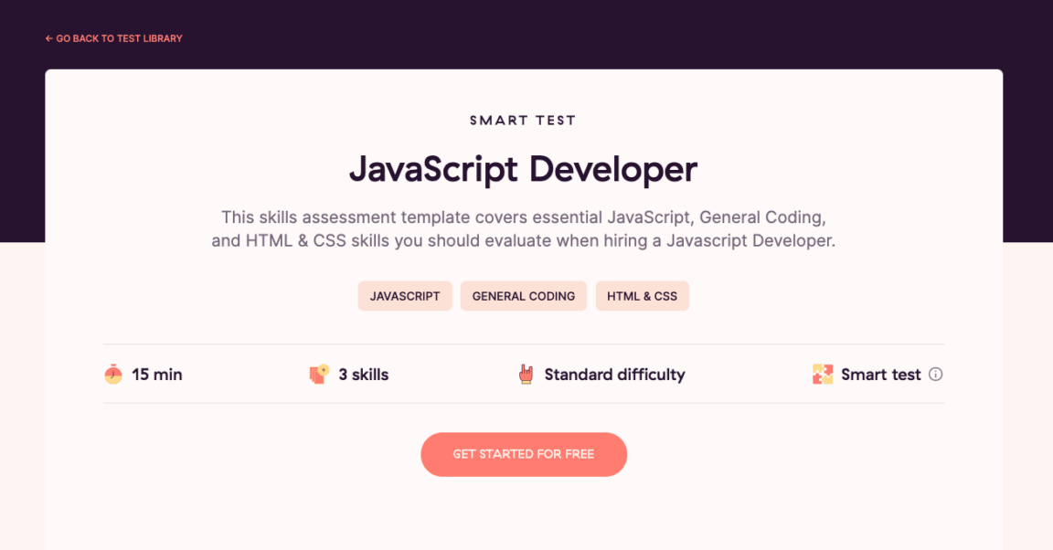Select the layered tags icon left of 3 skills
This screenshot has height=550, width=1053.
(x=318, y=374)
